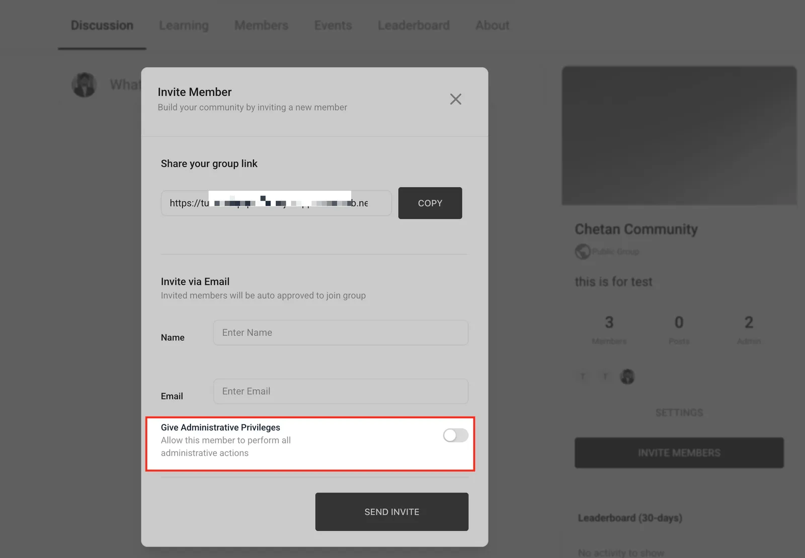The image size is (805, 558).
Task: Click the SEND INVITE button
Action: (391, 512)
